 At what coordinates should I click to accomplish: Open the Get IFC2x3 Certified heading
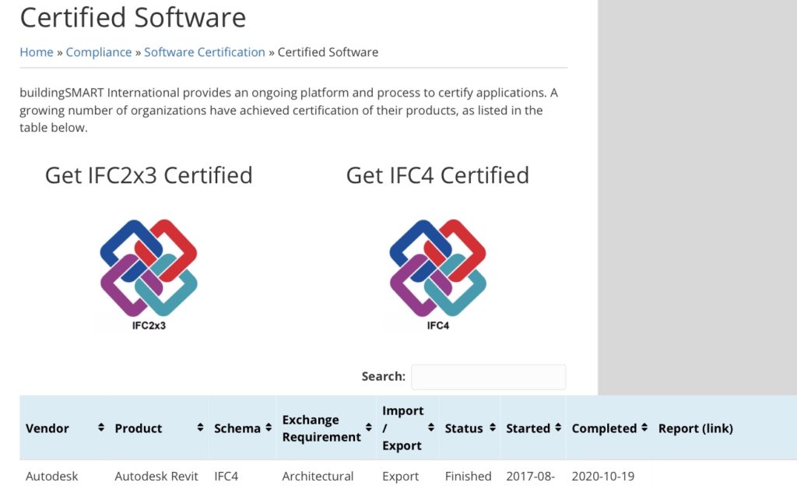coord(149,175)
